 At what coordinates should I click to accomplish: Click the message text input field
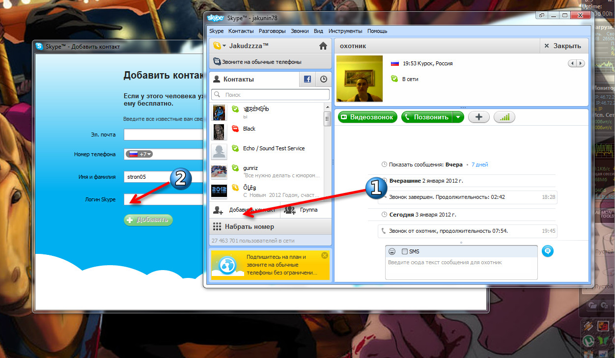461,268
